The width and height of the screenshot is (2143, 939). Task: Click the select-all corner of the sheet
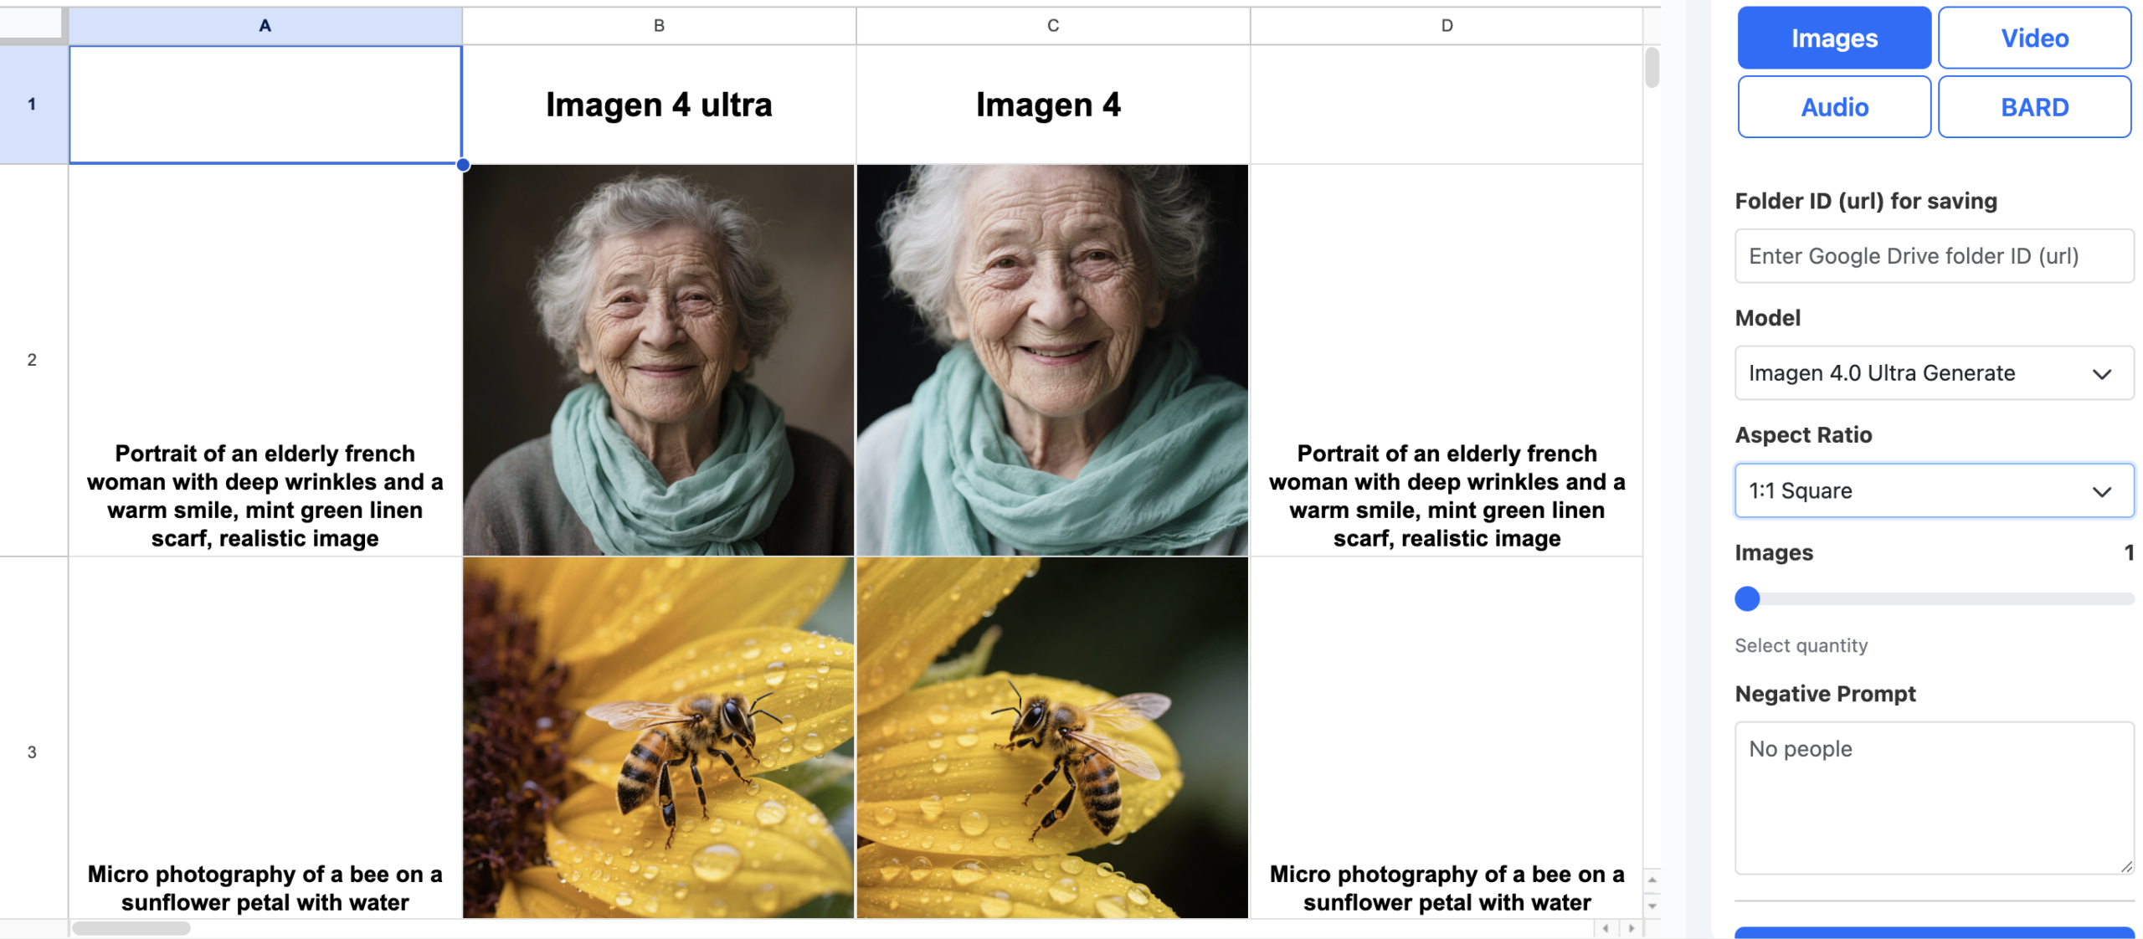(x=32, y=25)
